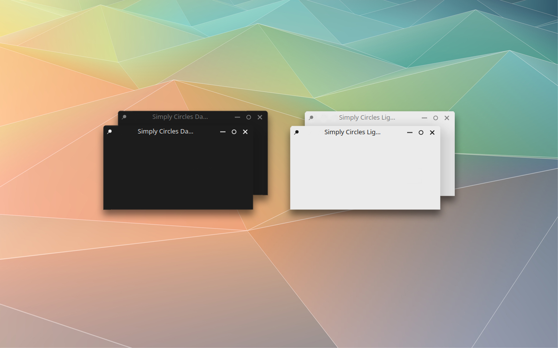Click pin icon in inactive background Simply Circles Dark window
Viewport: 558px width, 348px height.
point(124,117)
